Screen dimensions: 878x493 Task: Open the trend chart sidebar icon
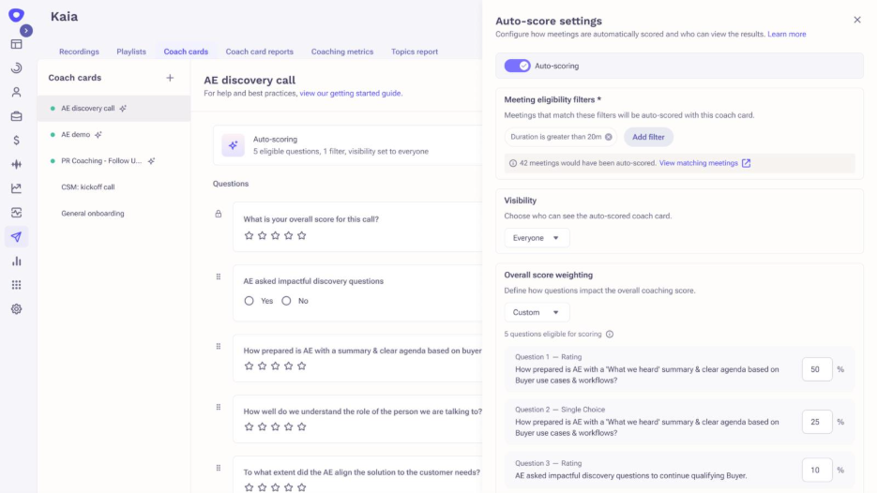(16, 188)
